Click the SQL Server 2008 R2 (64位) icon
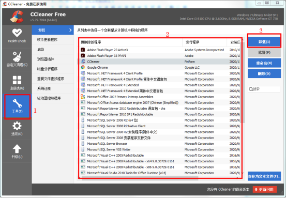Viewport: 286px width, 198px height. [x=83, y=120]
